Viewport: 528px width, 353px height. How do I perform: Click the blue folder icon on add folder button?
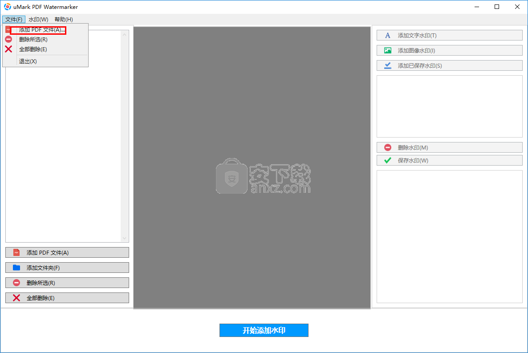click(16, 268)
